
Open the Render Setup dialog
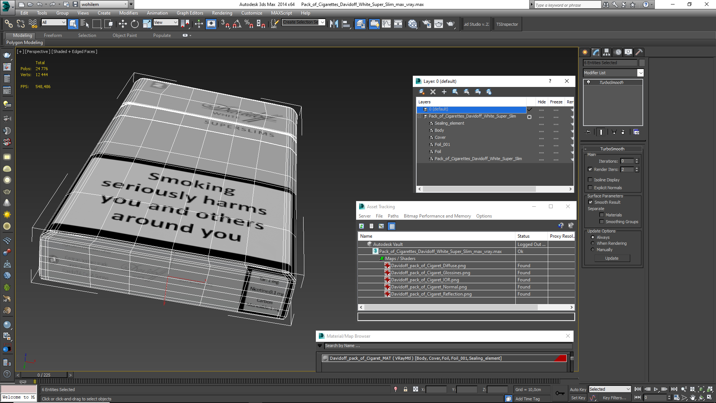[x=427, y=24]
